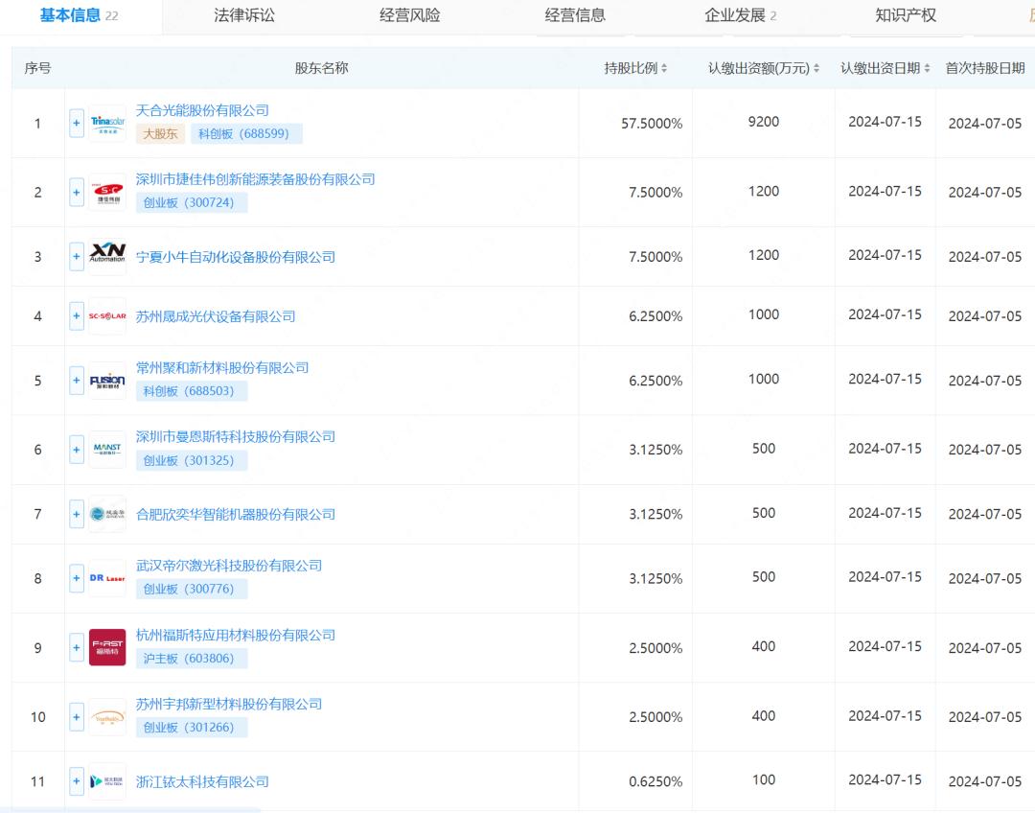
Task: Click the XN Automation logo icon
Action: [107, 257]
